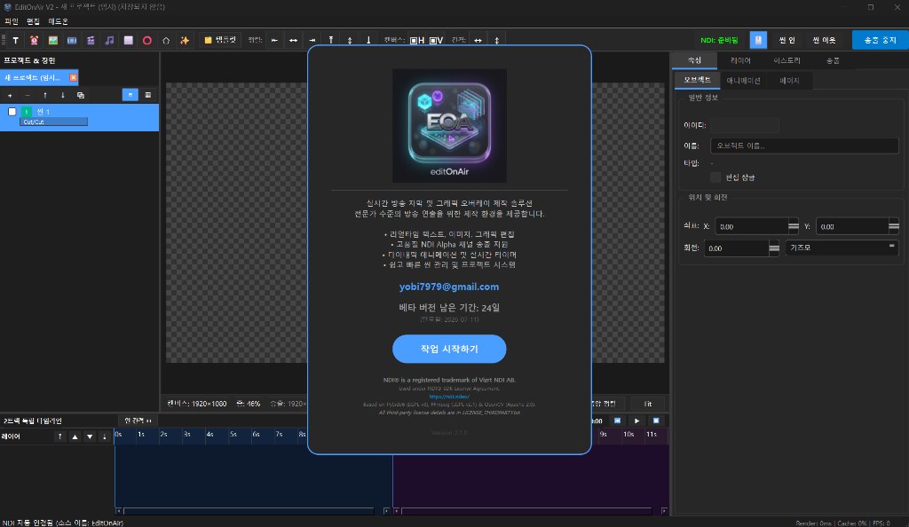
Task: Distribute spacing vertically
Action: point(497,41)
